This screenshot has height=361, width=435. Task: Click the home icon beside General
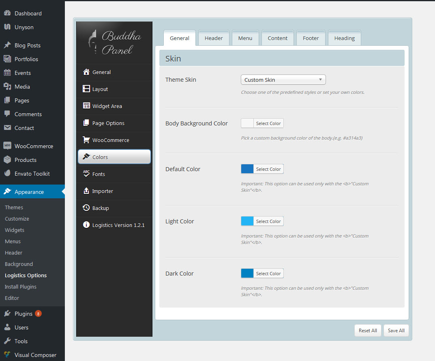point(86,72)
